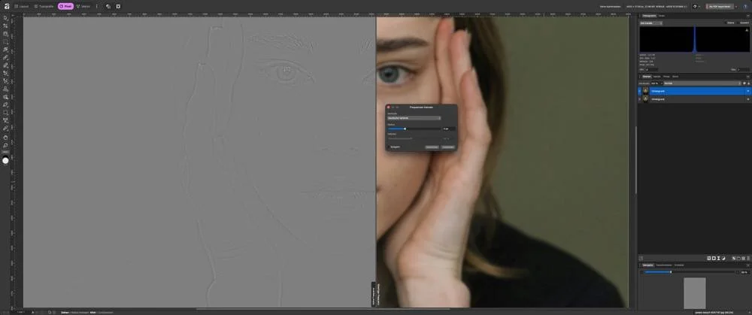The width and height of the screenshot is (752, 315).
Task: Click the boxed X icon in the top bar
Action: coord(119,6)
